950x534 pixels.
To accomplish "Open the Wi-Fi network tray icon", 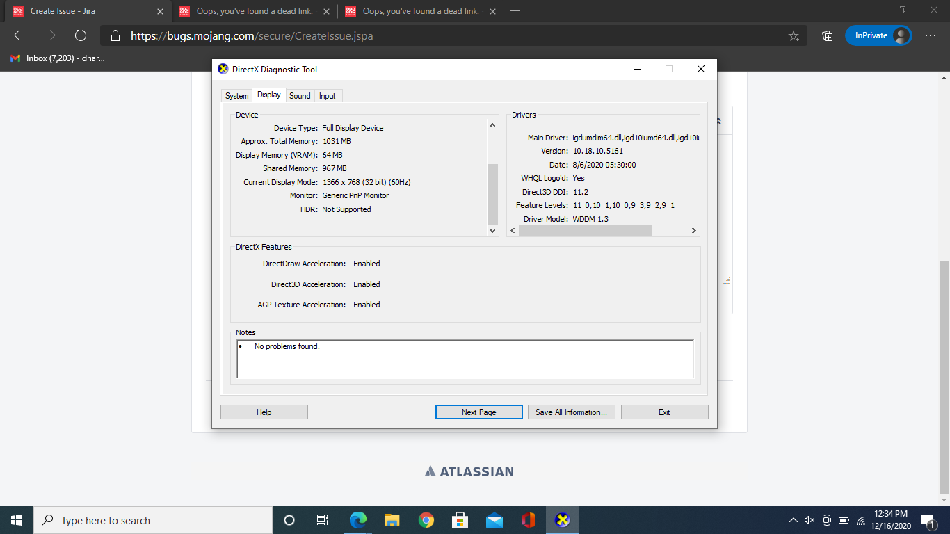I will [861, 520].
